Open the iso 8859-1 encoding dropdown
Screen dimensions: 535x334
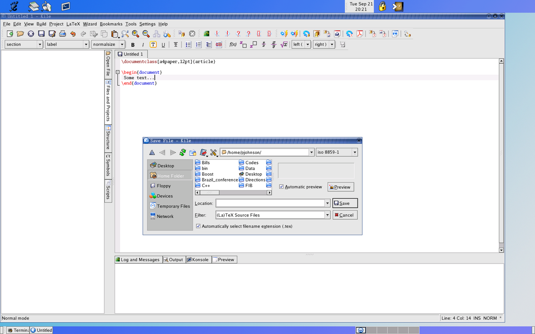coord(355,152)
